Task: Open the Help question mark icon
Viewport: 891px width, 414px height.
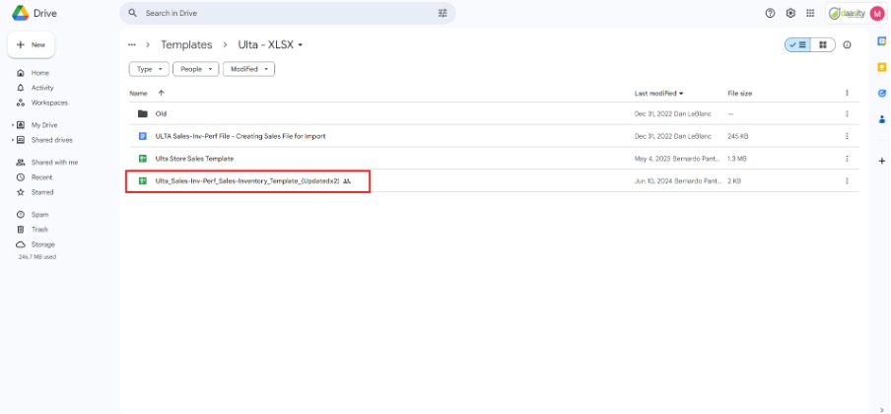Action: 770,13
